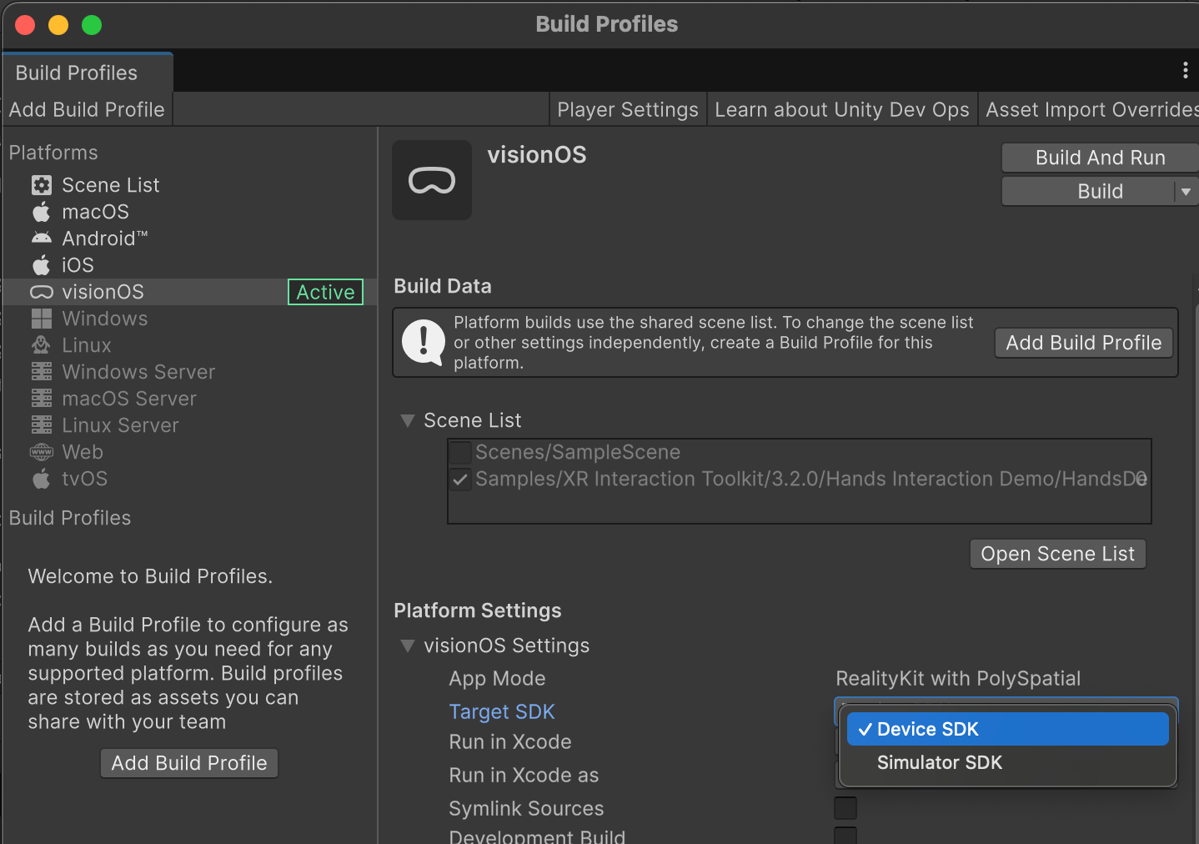Select the Web platform row
1199x844 pixels.
(190, 452)
